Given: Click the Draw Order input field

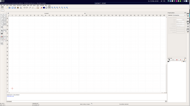Looking at the screenshot, I should 180,30.
